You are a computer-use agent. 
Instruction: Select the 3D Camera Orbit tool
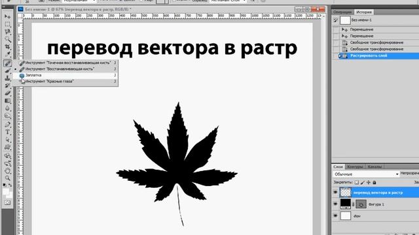pyautogui.click(x=7, y=163)
